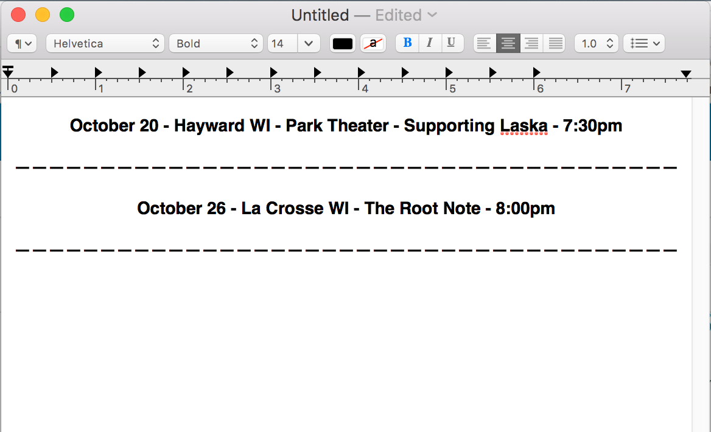Click the align left icon
This screenshot has width=711, height=432.
[x=485, y=43]
